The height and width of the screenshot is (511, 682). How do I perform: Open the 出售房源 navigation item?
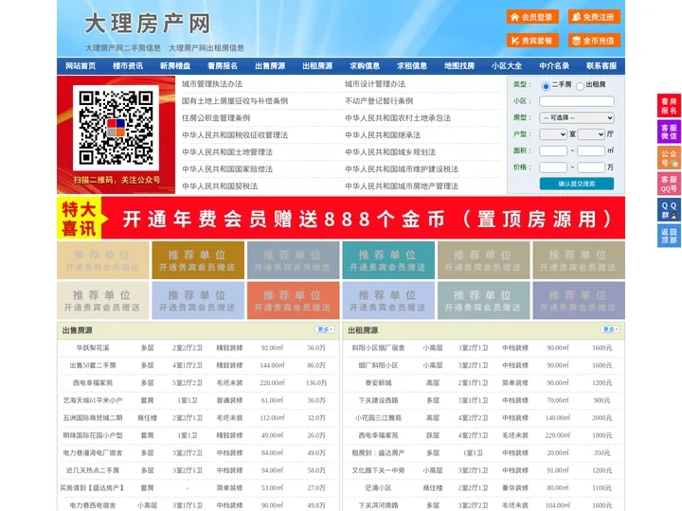coord(270,66)
